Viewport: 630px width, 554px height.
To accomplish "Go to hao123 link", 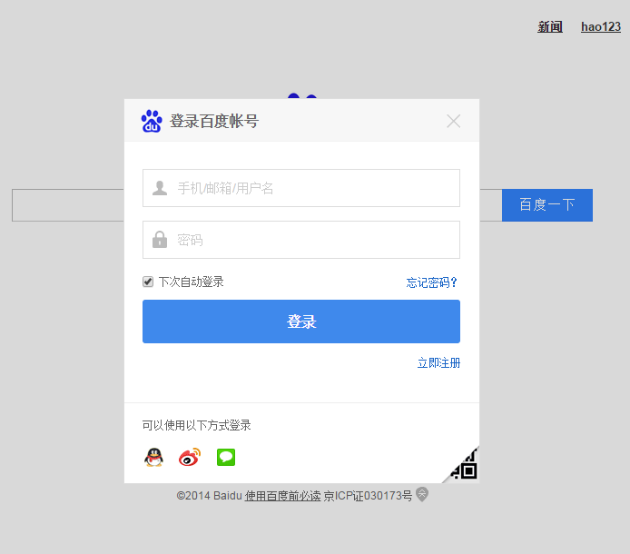I will 601,27.
